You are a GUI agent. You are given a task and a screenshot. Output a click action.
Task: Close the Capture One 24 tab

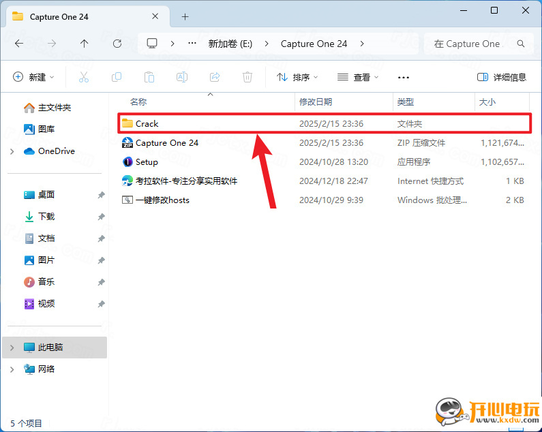coord(155,16)
